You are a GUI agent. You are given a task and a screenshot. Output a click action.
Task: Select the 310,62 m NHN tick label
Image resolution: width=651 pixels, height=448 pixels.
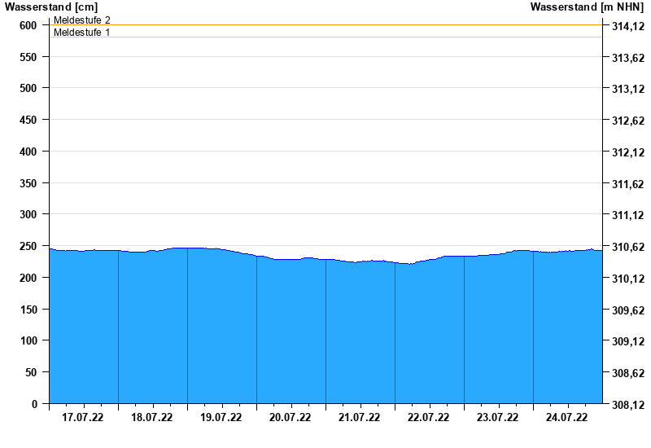[627, 248]
